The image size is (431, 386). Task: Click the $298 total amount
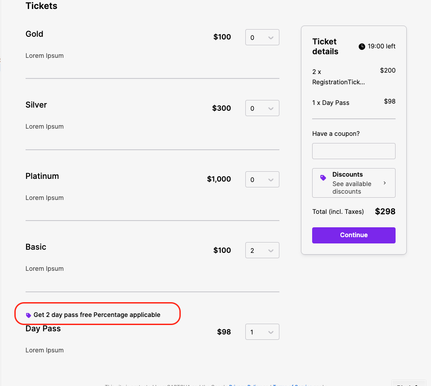(385, 212)
